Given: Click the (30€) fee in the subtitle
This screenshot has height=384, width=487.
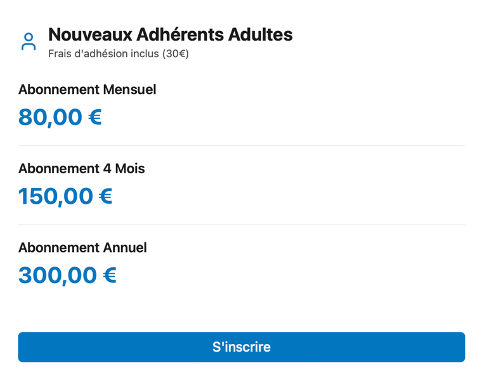Looking at the screenshot, I should [176, 54].
